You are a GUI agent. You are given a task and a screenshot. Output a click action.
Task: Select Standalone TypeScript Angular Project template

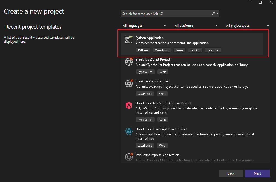(192, 111)
